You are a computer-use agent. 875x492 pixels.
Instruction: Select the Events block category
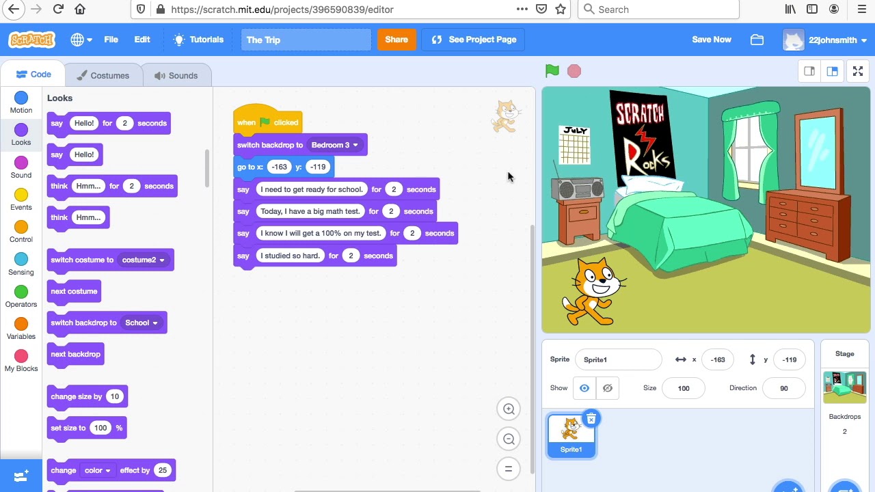coord(21,200)
